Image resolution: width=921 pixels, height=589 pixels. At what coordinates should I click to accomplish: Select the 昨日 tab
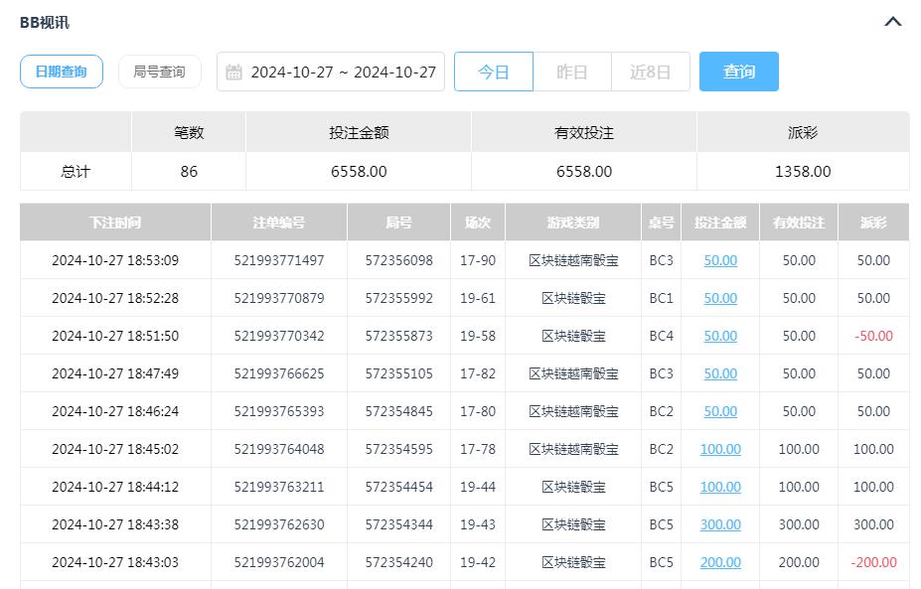[571, 71]
